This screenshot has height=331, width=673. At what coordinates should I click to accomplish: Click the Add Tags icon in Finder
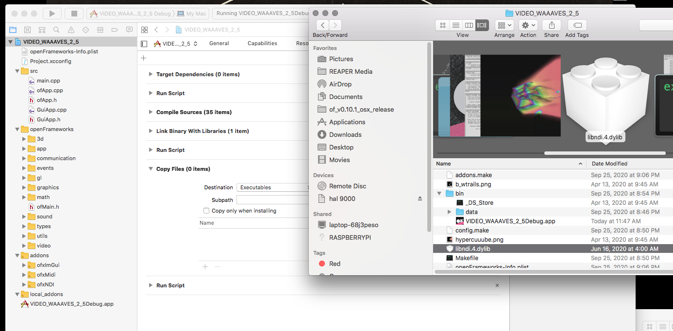[577, 25]
